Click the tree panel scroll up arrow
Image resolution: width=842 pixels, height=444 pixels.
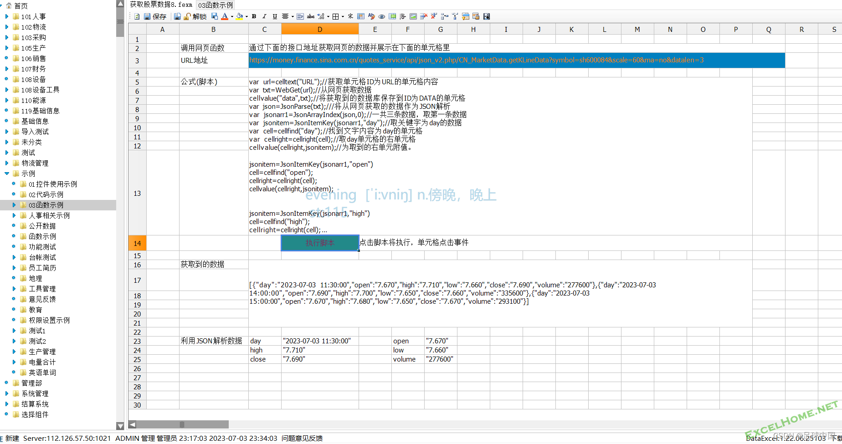(x=120, y=4)
